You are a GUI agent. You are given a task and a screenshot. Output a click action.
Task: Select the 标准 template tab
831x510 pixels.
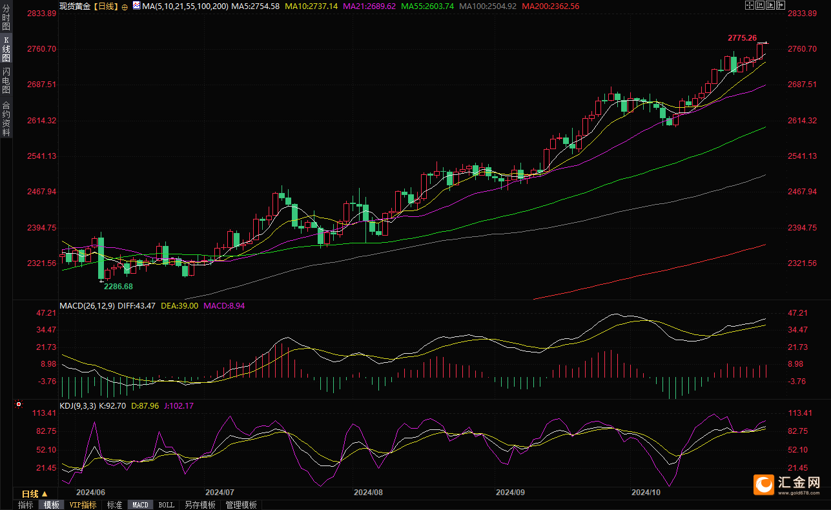coord(115,505)
